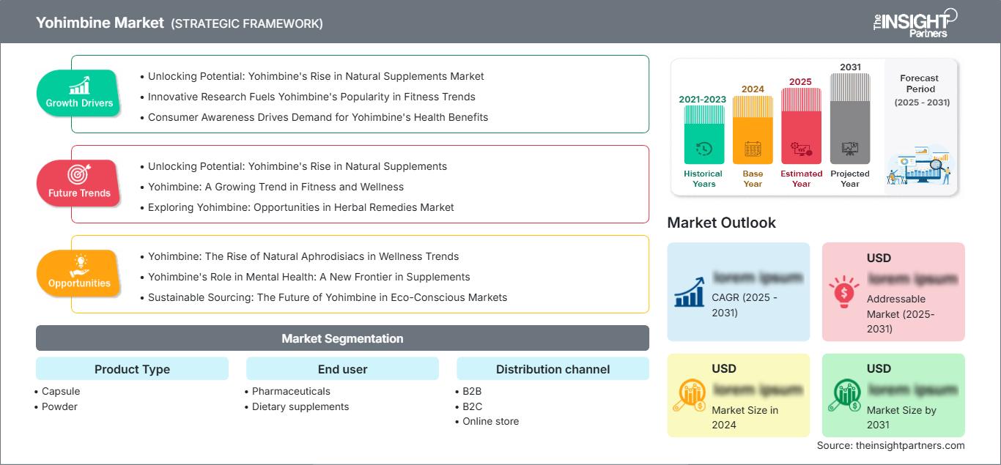Click The Insight Partners logo
Image resolution: width=1001 pixels, height=465 pixels.
tap(915, 22)
